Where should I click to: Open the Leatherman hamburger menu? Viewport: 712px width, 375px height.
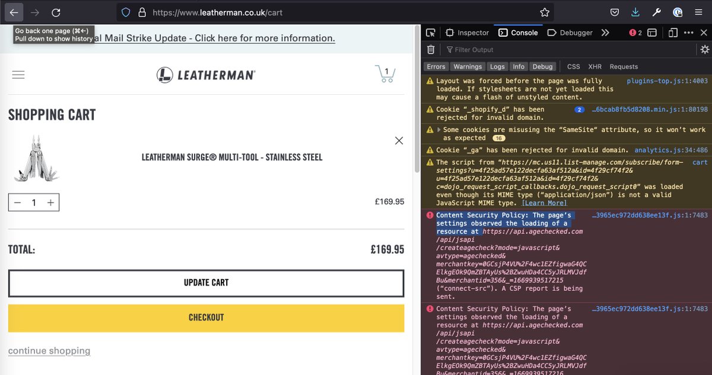(18, 75)
